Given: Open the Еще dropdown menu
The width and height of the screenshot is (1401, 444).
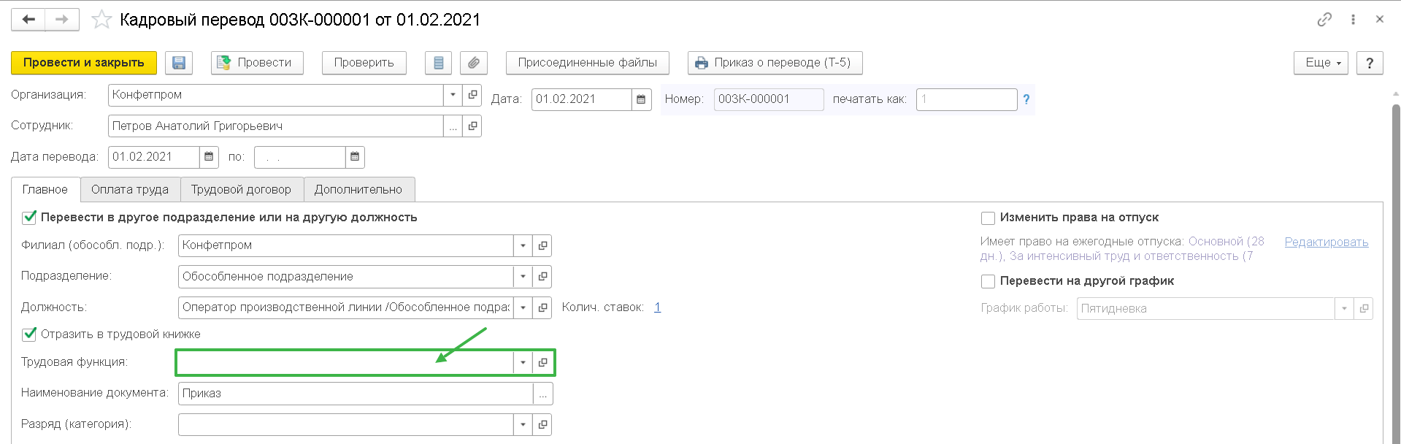Looking at the screenshot, I should tap(1321, 63).
